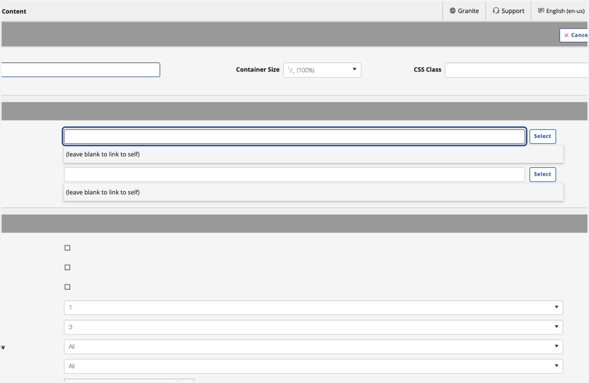Click the globe icon beside Granite
The height and width of the screenshot is (383, 589).
pos(453,11)
